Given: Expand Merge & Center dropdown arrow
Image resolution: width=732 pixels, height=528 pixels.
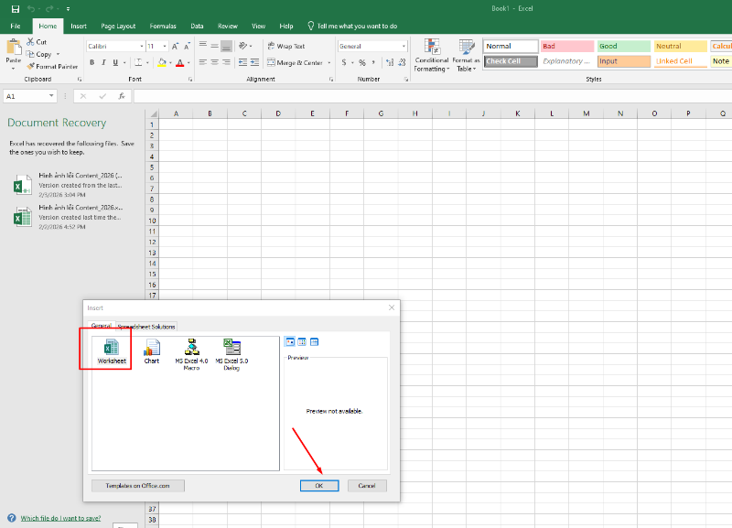Looking at the screenshot, I should [329, 62].
